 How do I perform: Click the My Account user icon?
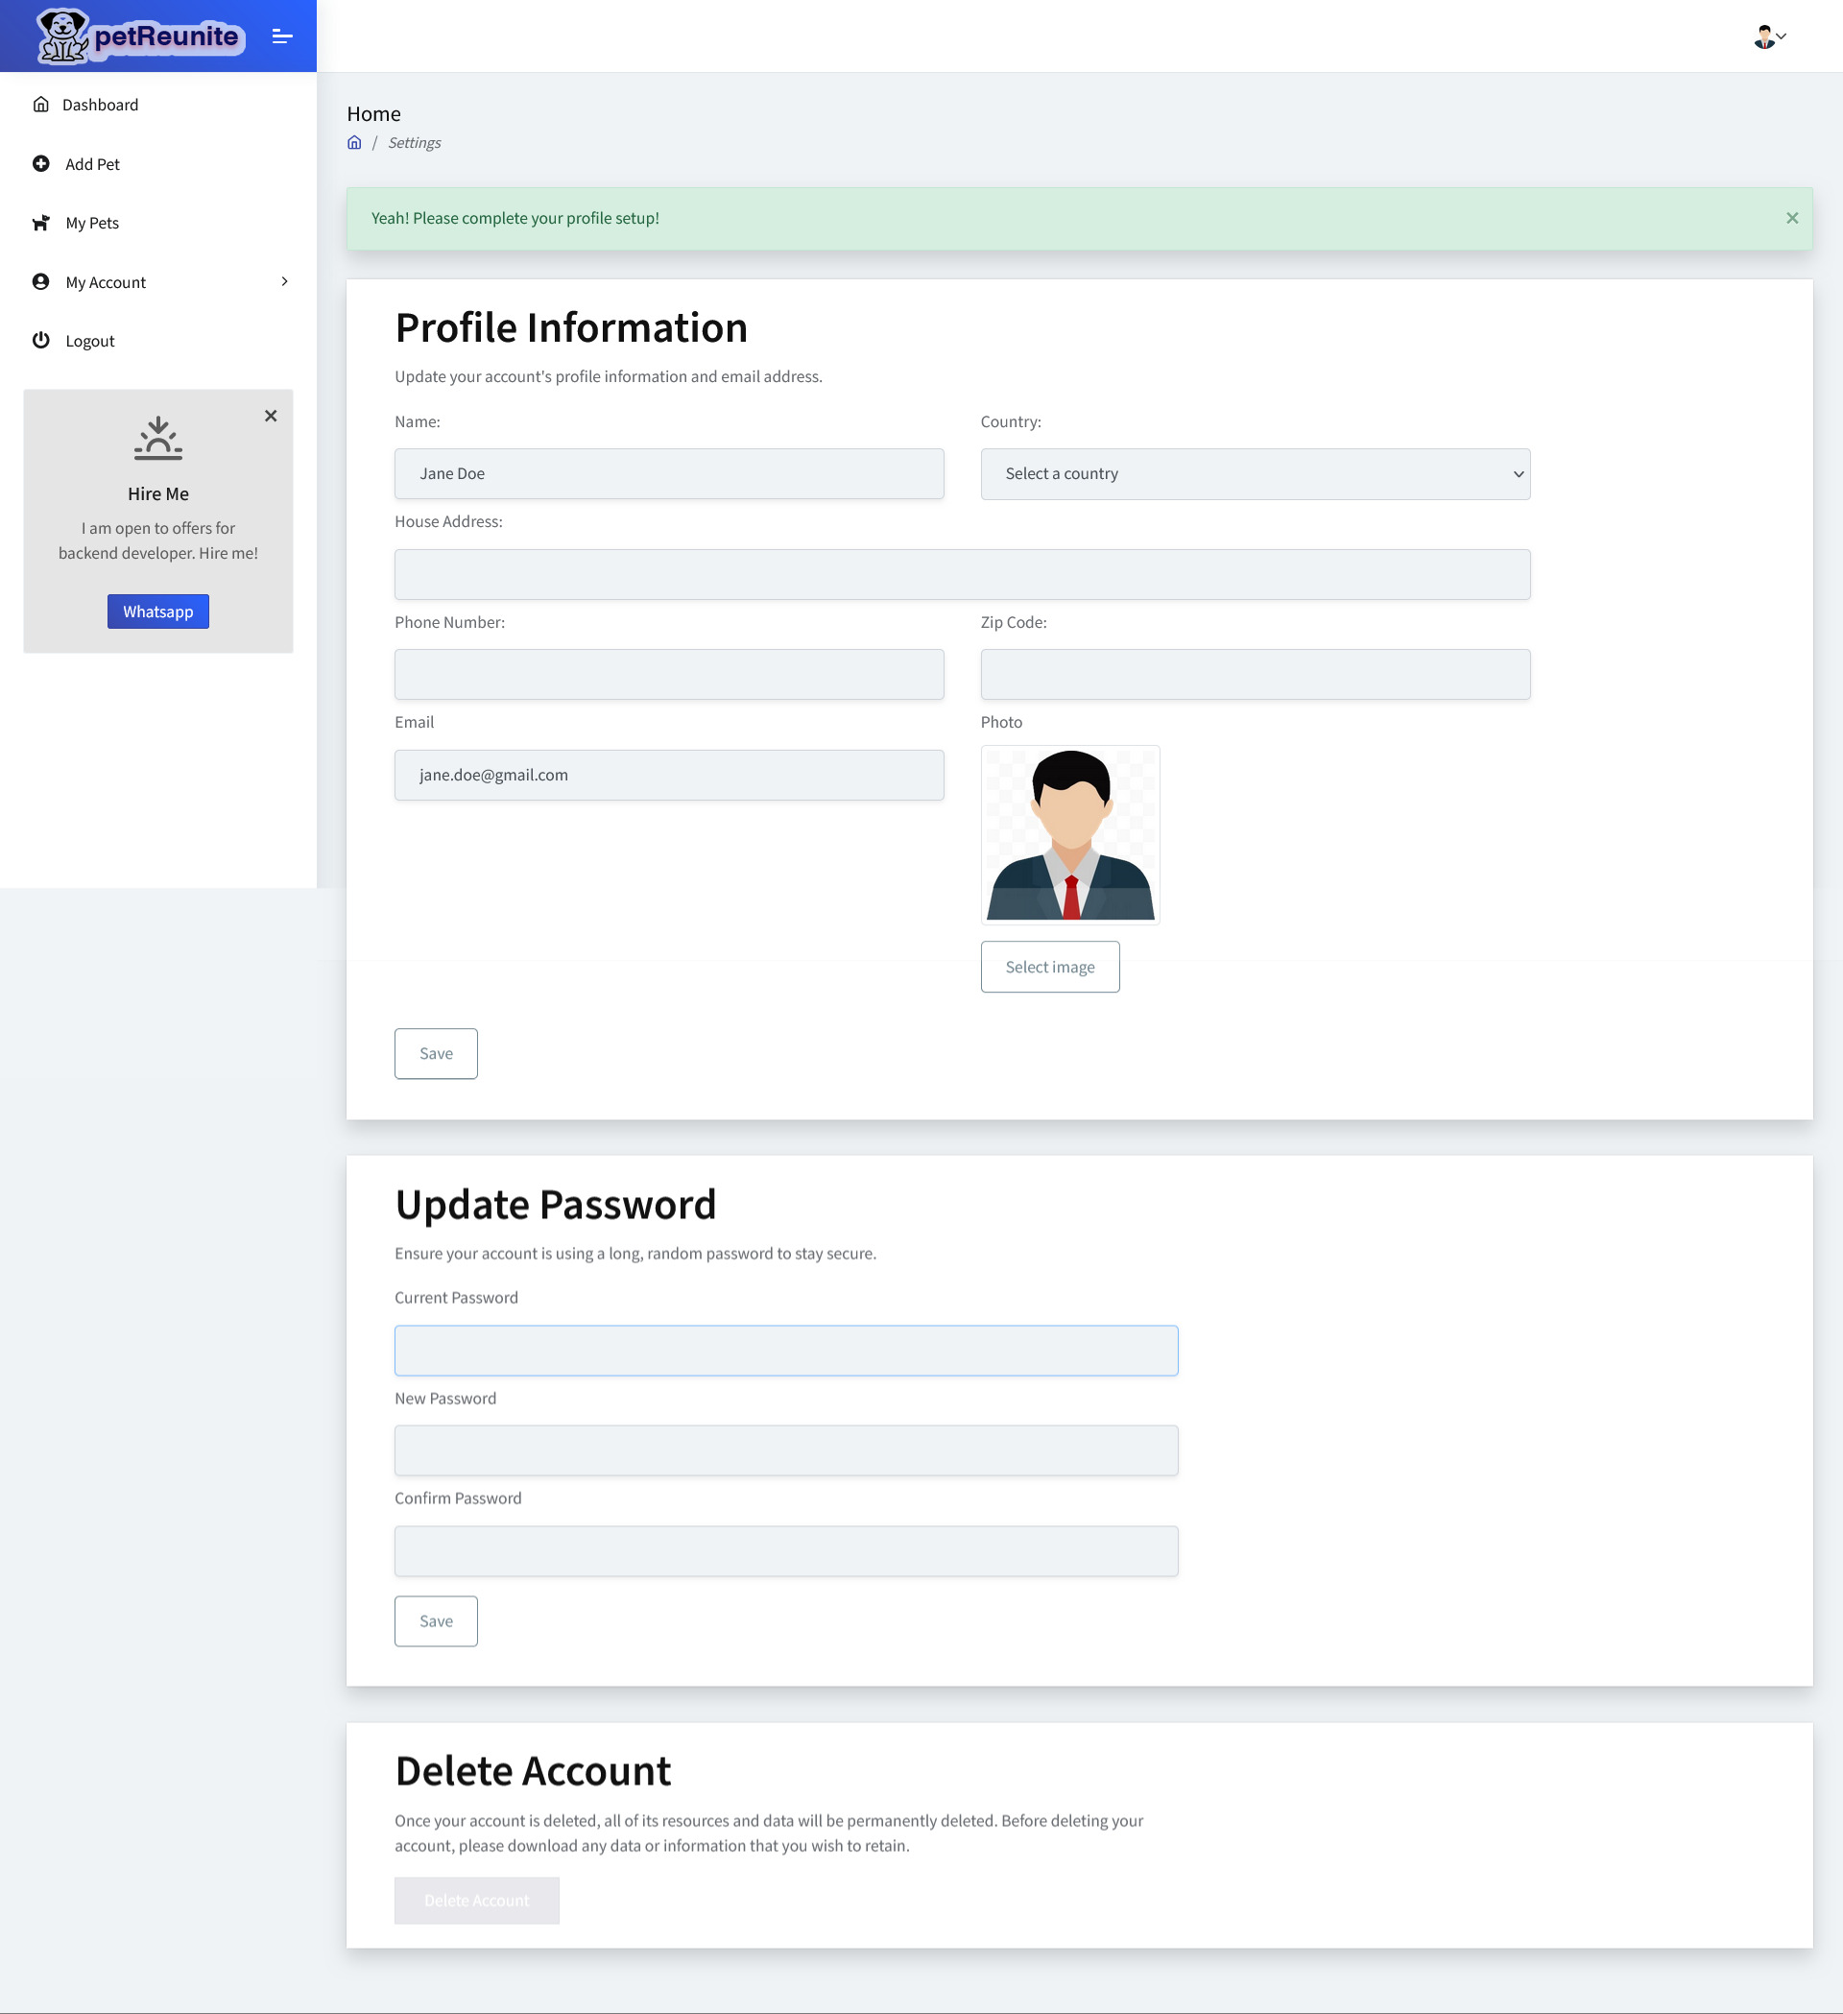[41, 281]
